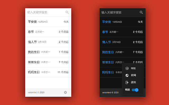This screenshot has width=169, height=105.
Task: Open 平安夜 entry in the light panel
Action: pyautogui.click(x=48, y=22)
